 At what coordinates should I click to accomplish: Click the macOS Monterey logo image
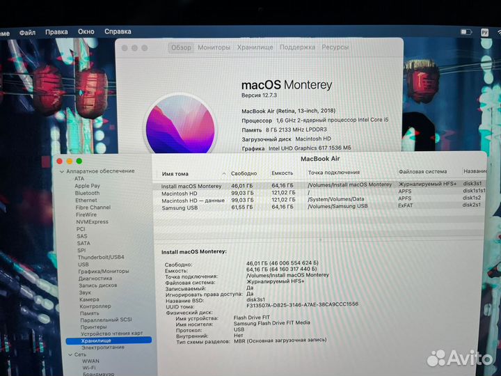(180, 123)
